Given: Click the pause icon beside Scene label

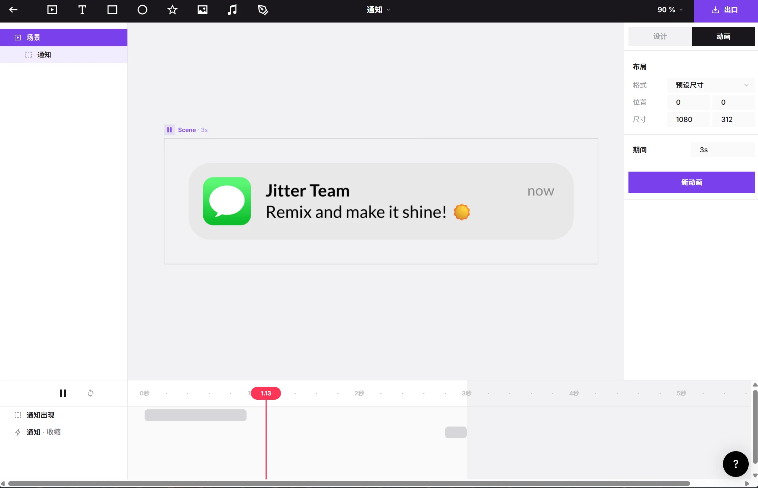Looking at the screenshot, I should click(169, 130).
